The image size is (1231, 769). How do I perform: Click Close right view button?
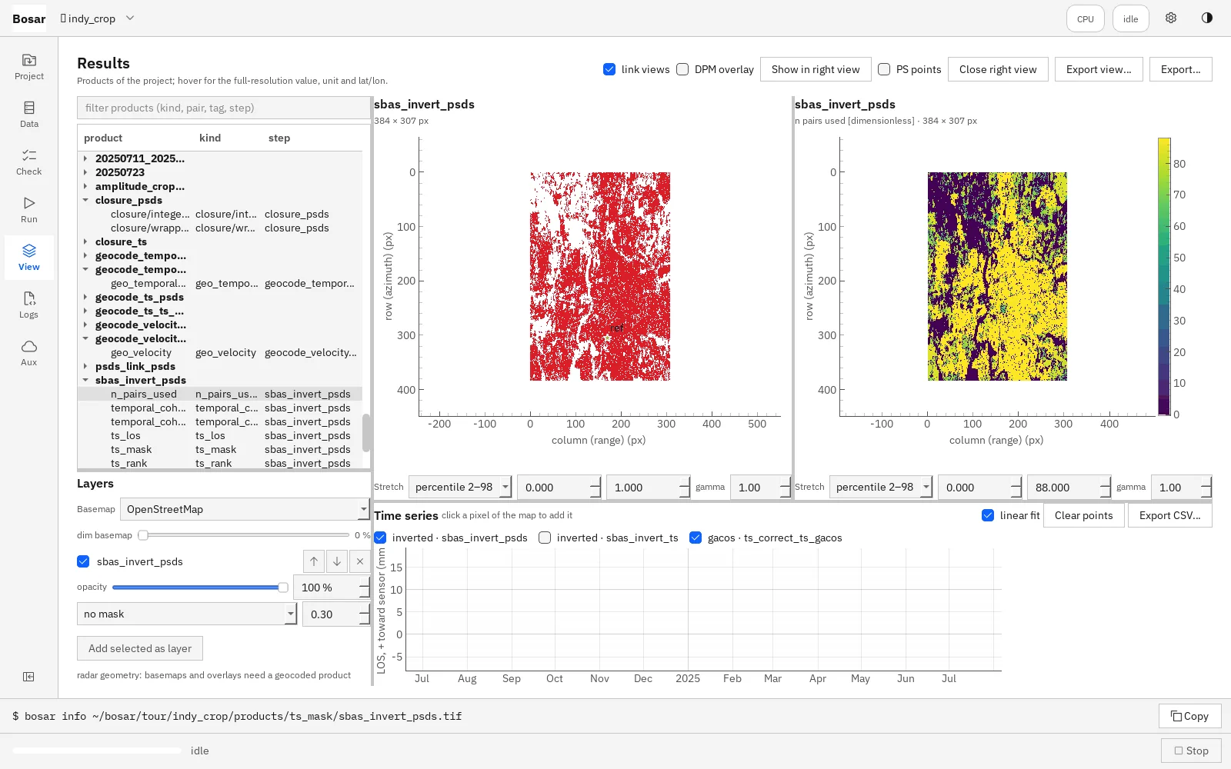(x=998, y=69)
